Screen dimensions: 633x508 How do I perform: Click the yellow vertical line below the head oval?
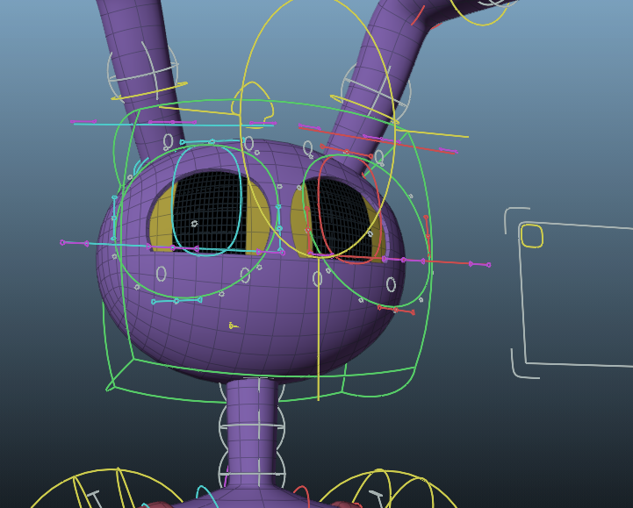pyautogui.click(x=319, y=329)
